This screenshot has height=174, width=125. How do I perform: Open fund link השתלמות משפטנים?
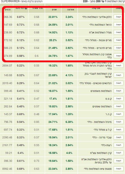pos(101,91)
